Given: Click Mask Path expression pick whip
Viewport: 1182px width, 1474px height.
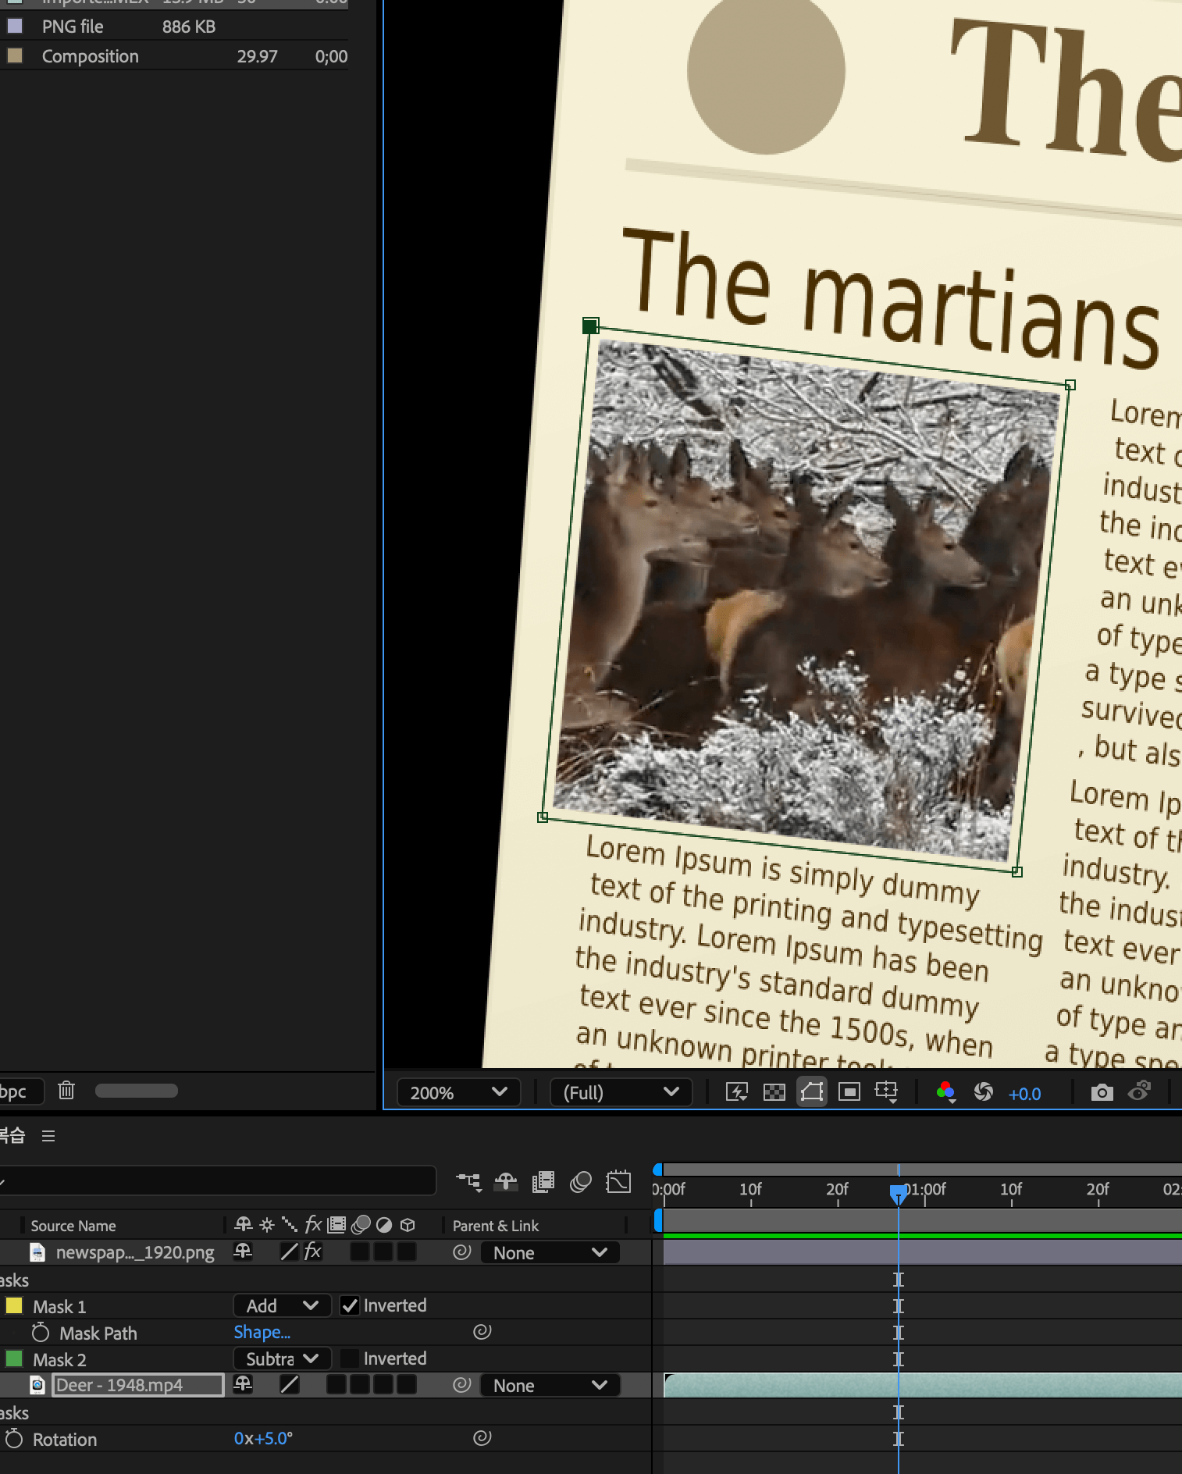Looking at the screenshot, I should tap(482, 1331).
